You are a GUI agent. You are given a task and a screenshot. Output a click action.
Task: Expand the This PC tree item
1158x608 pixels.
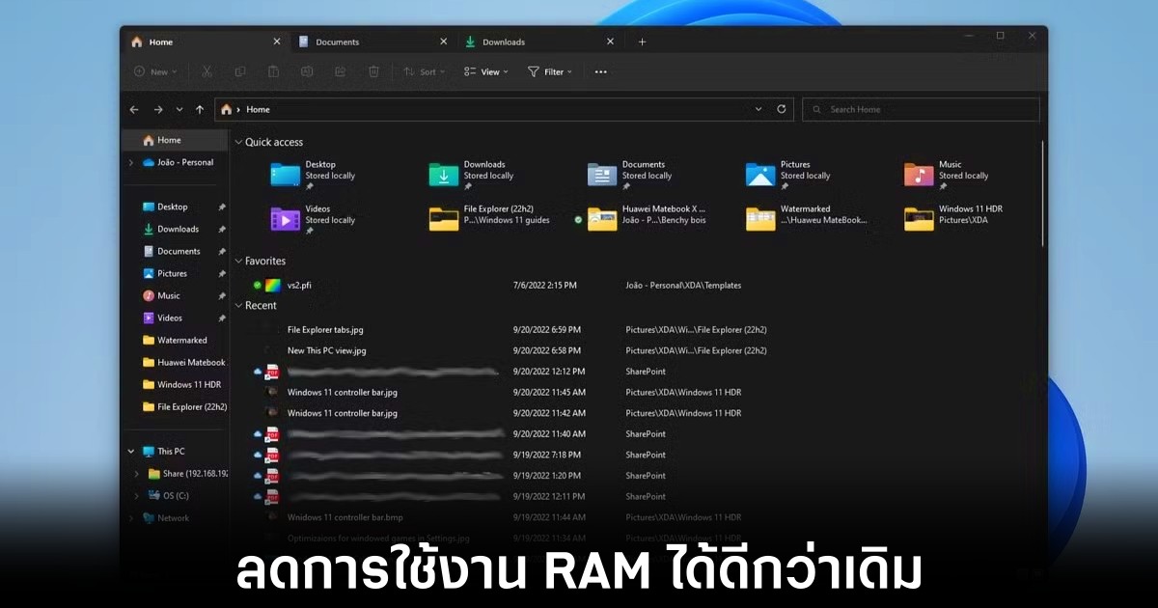[x=131, y=451]
